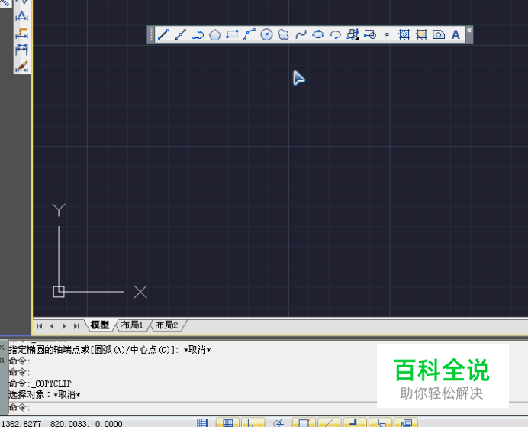This screenshot has height=427, width=528.
Task: Select the Region tool
Action: click(x=439, y=34)
